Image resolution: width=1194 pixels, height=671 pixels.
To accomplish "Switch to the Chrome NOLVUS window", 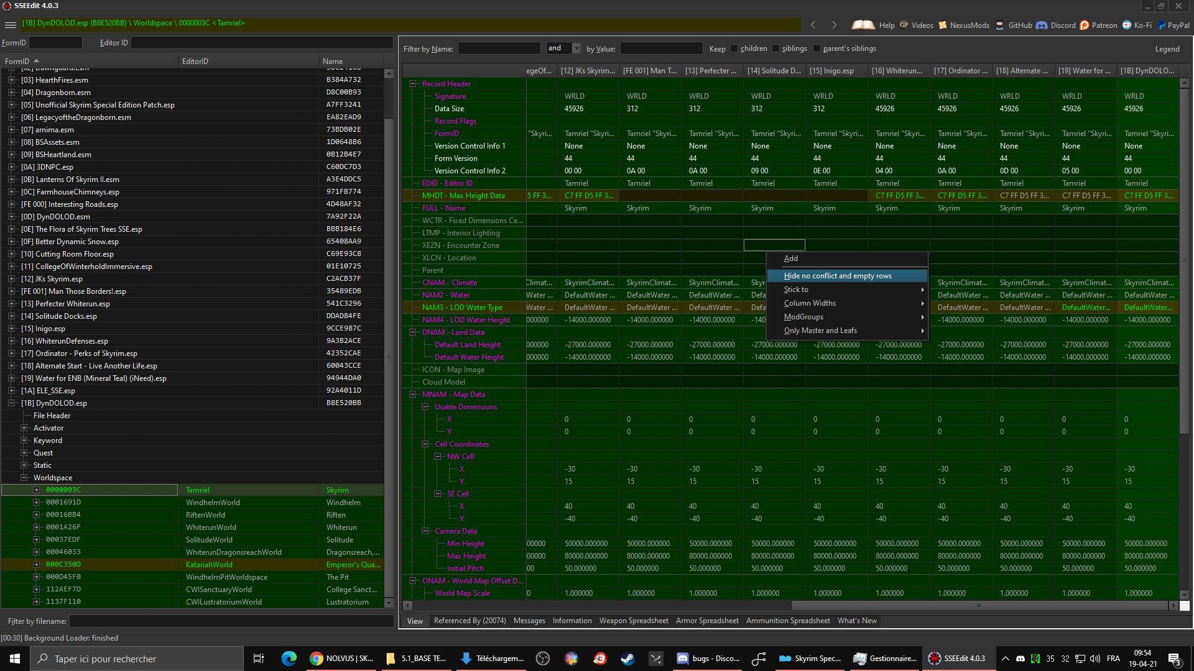I will pyautogui.click(x=342, y=659).
